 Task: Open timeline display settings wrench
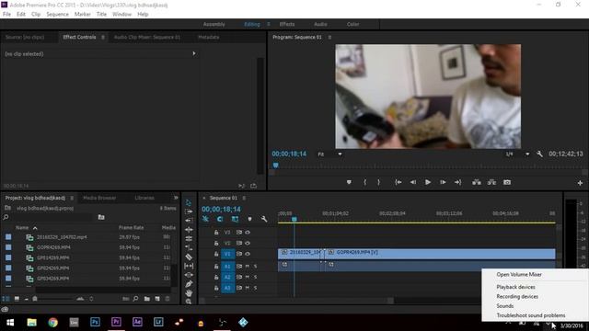point(264,219)
